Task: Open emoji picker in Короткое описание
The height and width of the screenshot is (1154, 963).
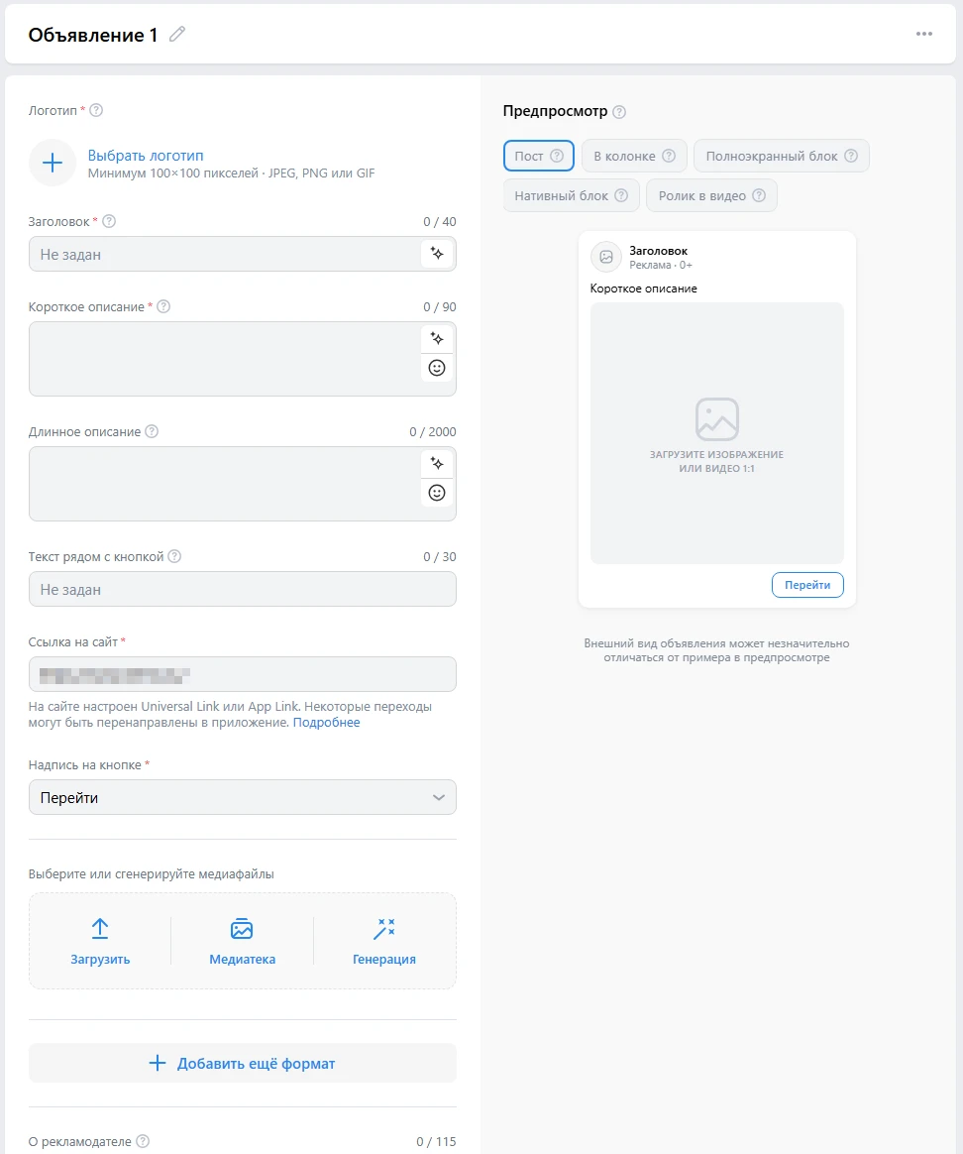Action: [x=437, y=368]
